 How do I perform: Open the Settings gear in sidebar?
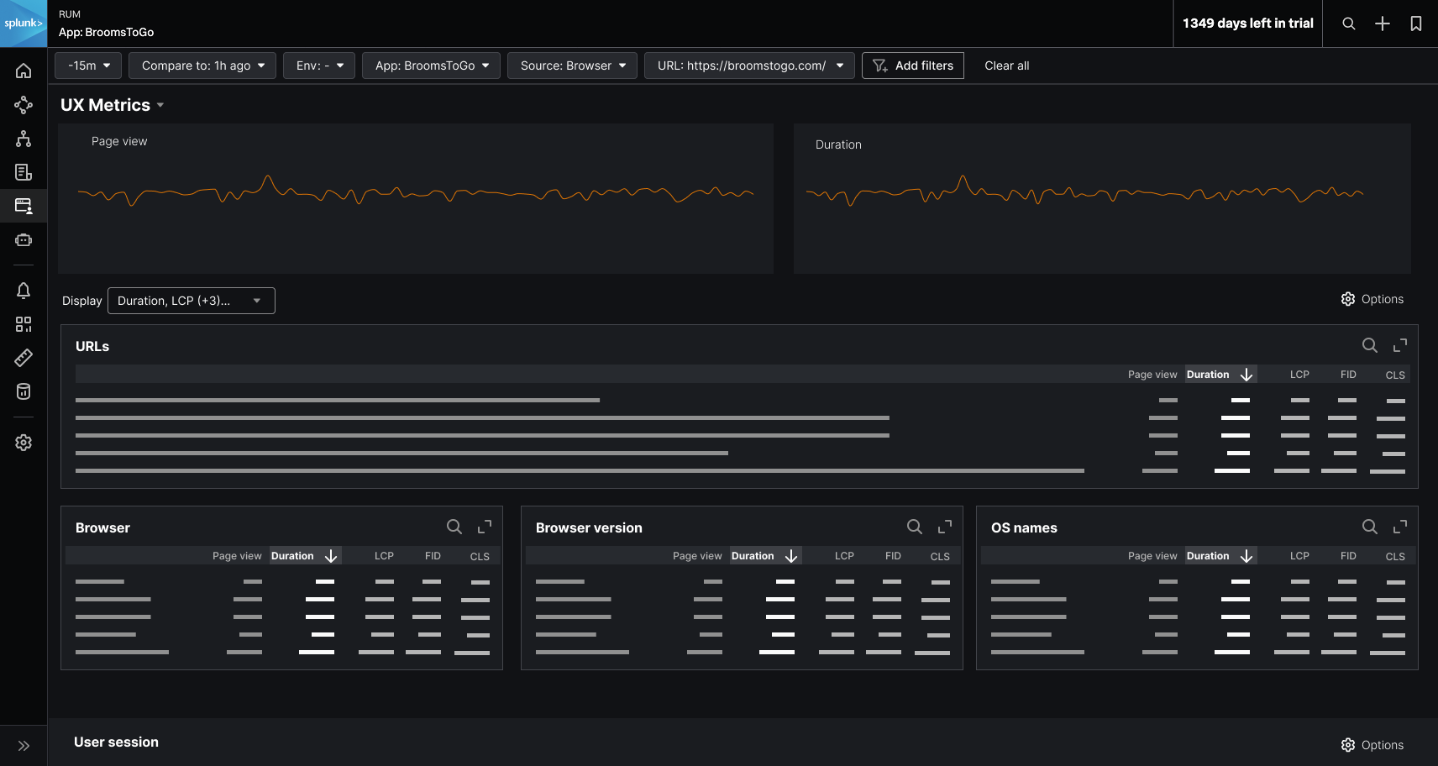click(24, 443)
